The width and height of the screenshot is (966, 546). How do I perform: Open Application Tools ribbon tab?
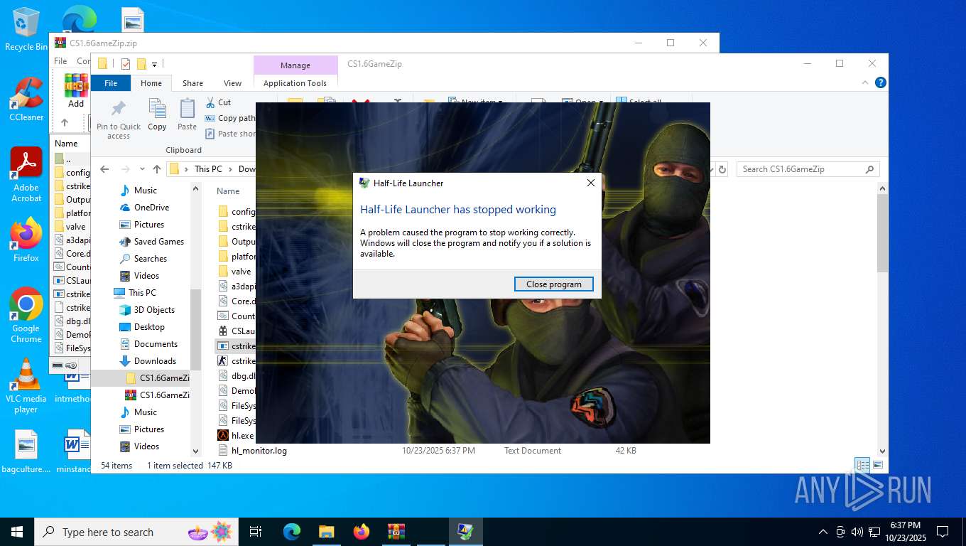click(295, 83)
